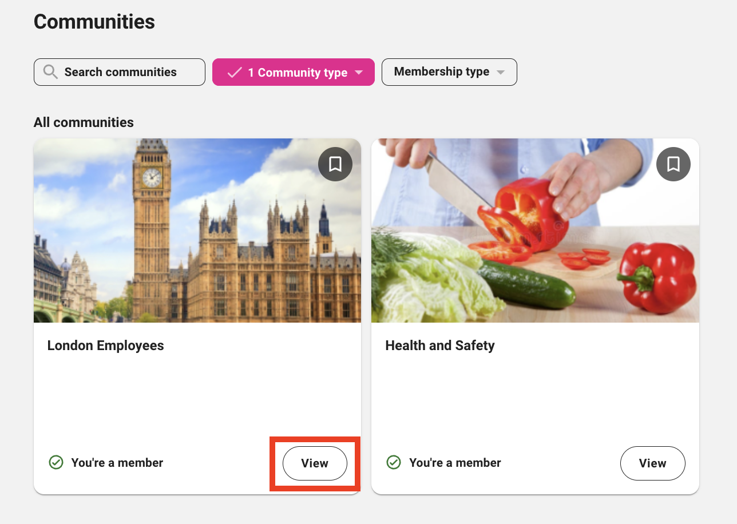
Task: Click the '1 Community type' filter label
Action: click(298, 73)
